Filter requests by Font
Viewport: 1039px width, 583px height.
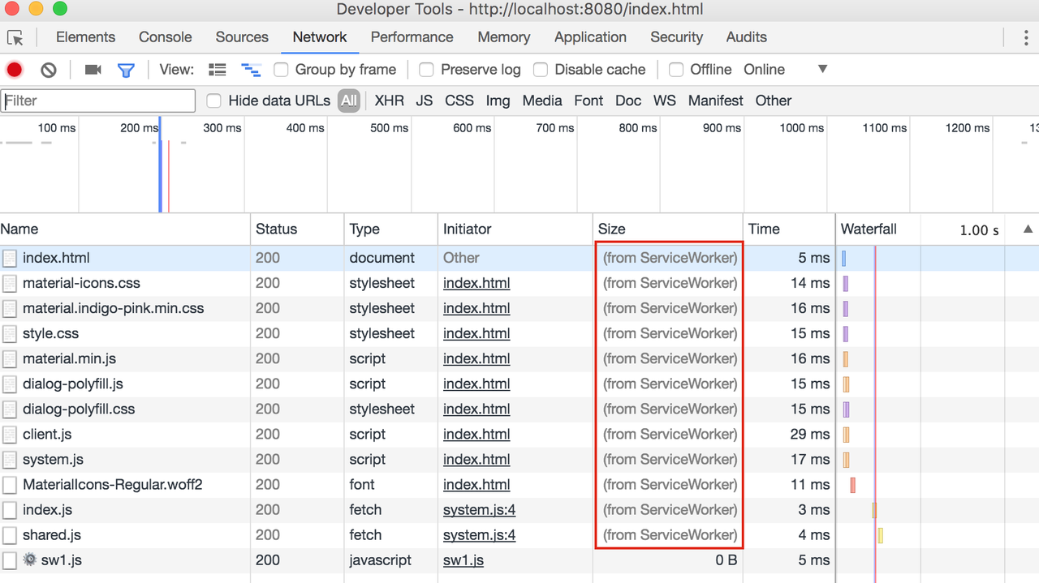click(x=588, y=101)
